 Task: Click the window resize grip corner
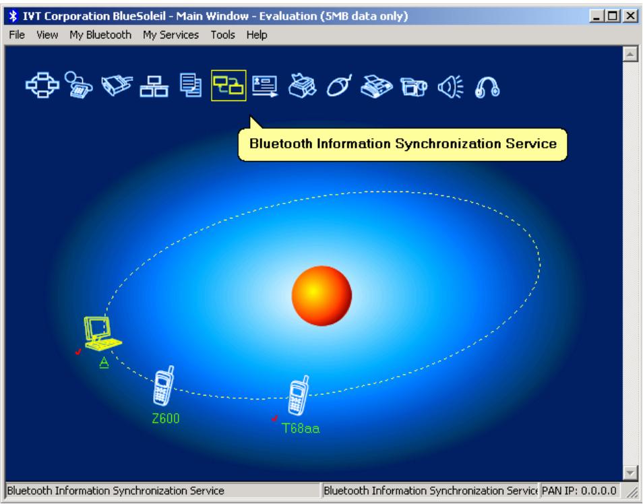click(x=632, y=491)
